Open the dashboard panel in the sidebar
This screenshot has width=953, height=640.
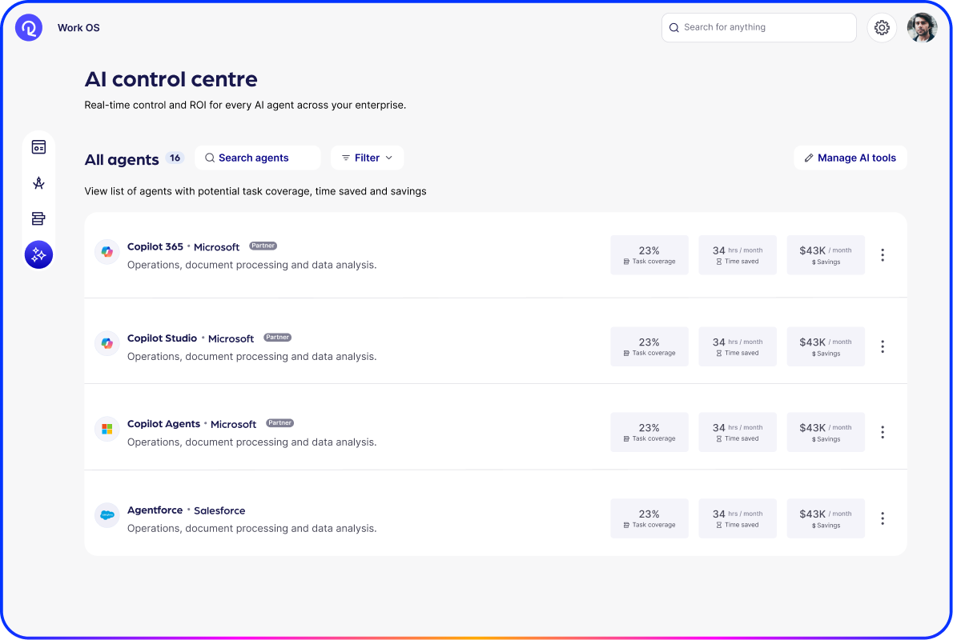click(x=38, y=147)
